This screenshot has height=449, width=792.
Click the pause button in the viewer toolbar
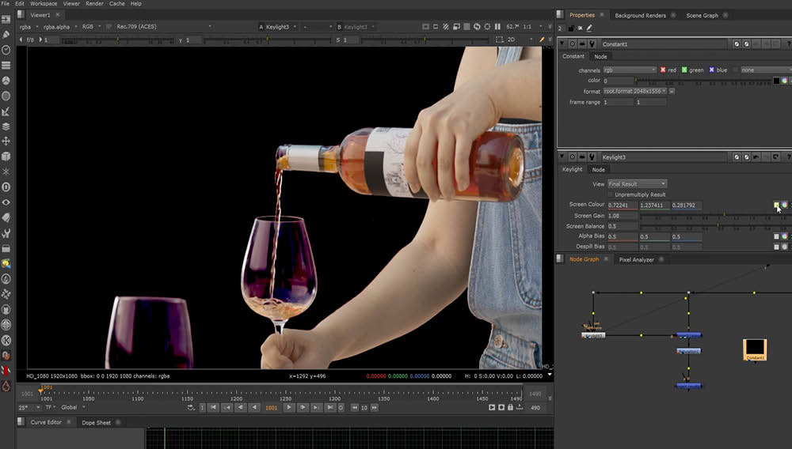498,27
